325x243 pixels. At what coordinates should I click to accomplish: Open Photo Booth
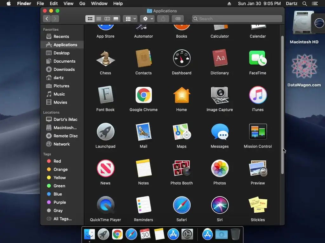[x=182, y=168]
